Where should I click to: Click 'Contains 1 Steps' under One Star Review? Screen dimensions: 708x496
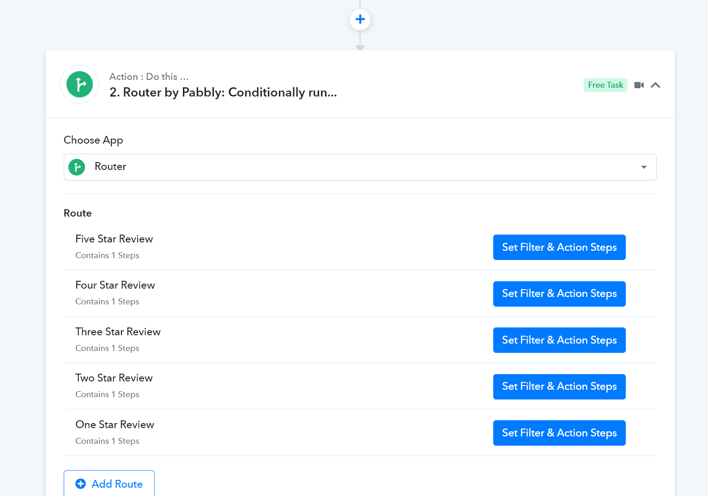pyautogui.click(x=107, y=441)
